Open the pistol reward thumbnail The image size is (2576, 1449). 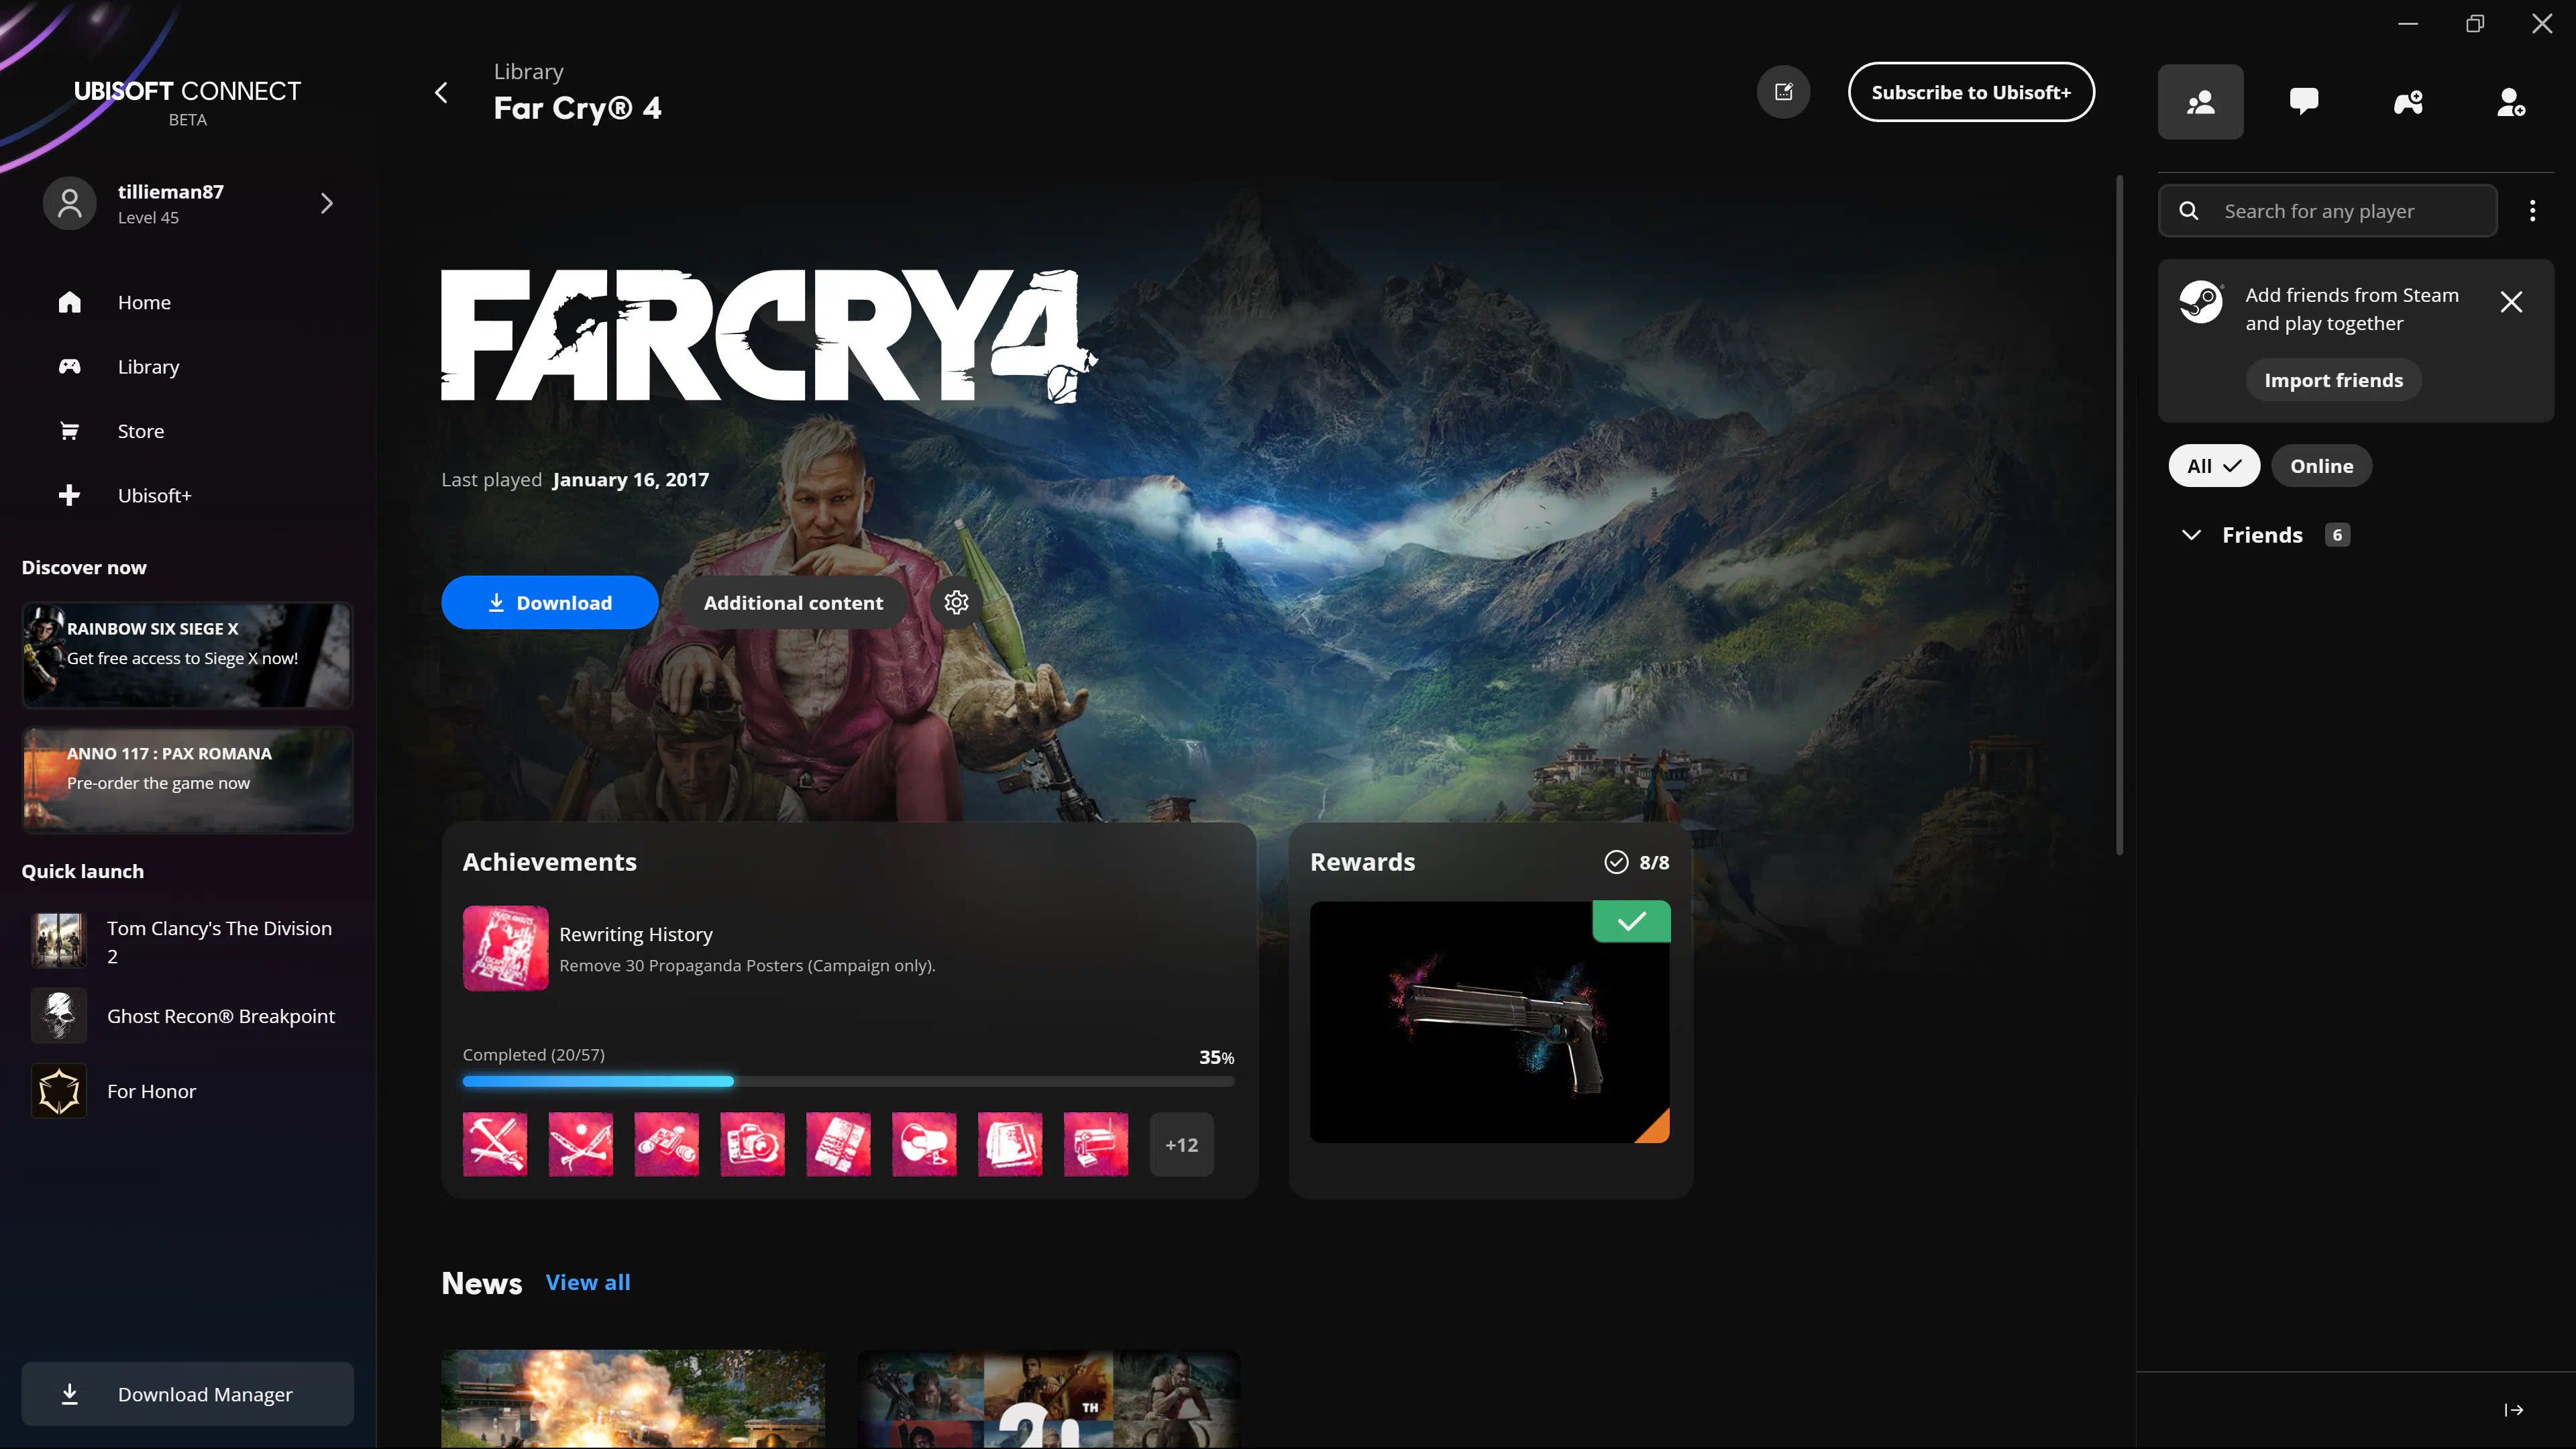(x=1489, y=1022)
